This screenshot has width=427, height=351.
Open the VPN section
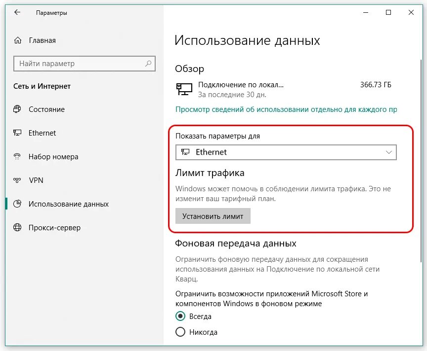pos(36,180)
